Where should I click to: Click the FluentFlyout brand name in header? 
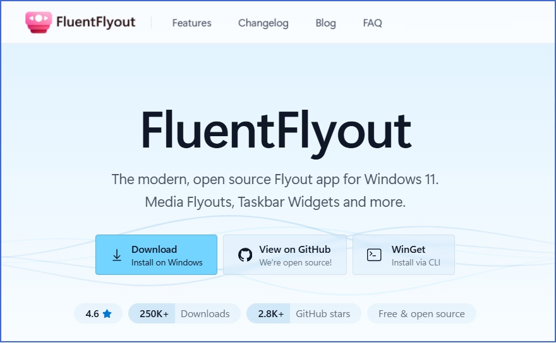(96, 22)
